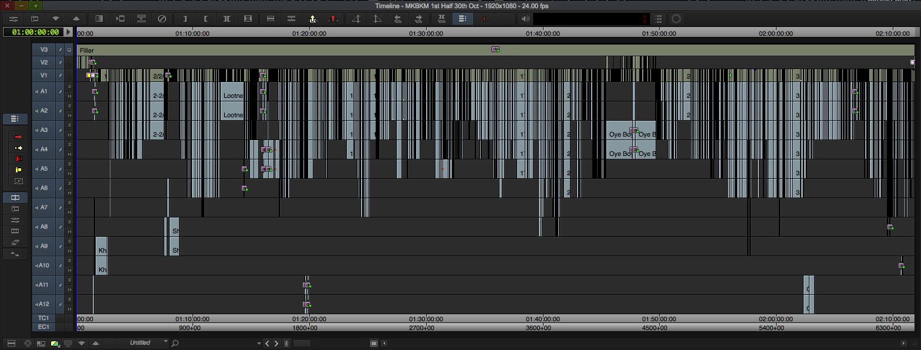Screen dimensions: 921x350
Task: Open the small dropdown arrow before the left chevron
Action: pos(259,344)
